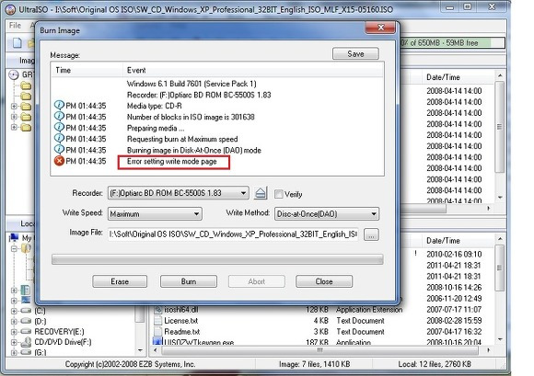Click the disc icon at image tree root

(x=13, y=74)
